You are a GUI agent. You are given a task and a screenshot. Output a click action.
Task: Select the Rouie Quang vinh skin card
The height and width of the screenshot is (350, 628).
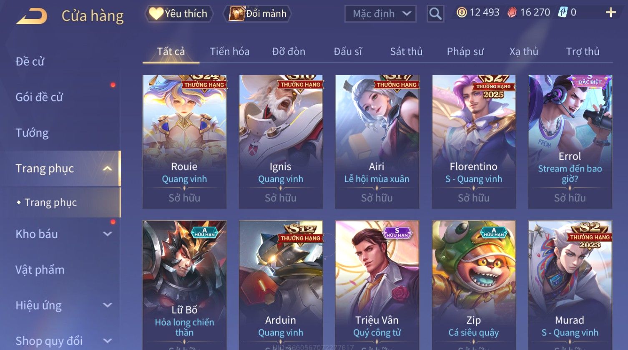pyautogui.click(x=184, y=142)
